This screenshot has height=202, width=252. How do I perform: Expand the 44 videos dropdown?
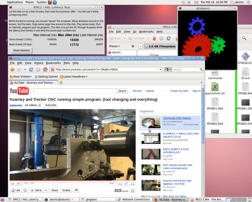pos(40,105)
